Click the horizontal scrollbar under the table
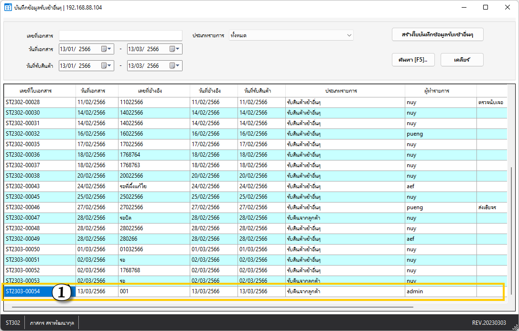 pos(213,307)
